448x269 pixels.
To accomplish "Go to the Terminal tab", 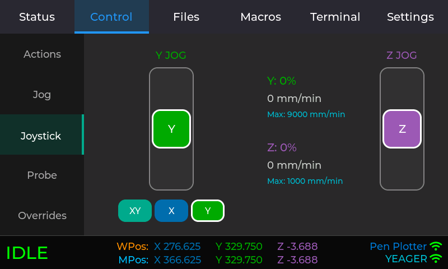I will 335,17.
